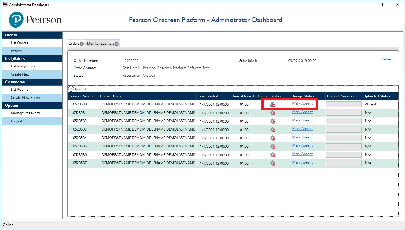Mark learner 10523532 as absent
This screenshot has width=405, height=230.
[x=302, y=120]
